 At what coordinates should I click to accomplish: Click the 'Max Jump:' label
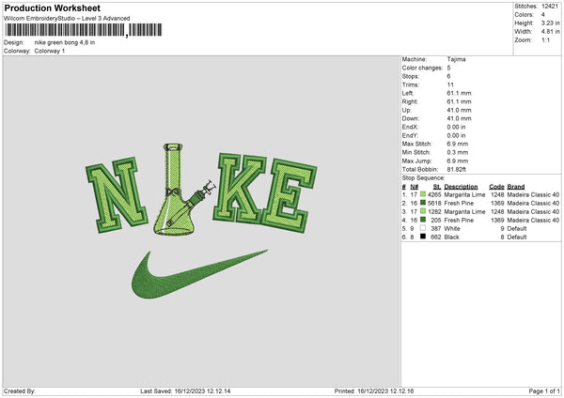pyautogui.click(x=416, y=161)
